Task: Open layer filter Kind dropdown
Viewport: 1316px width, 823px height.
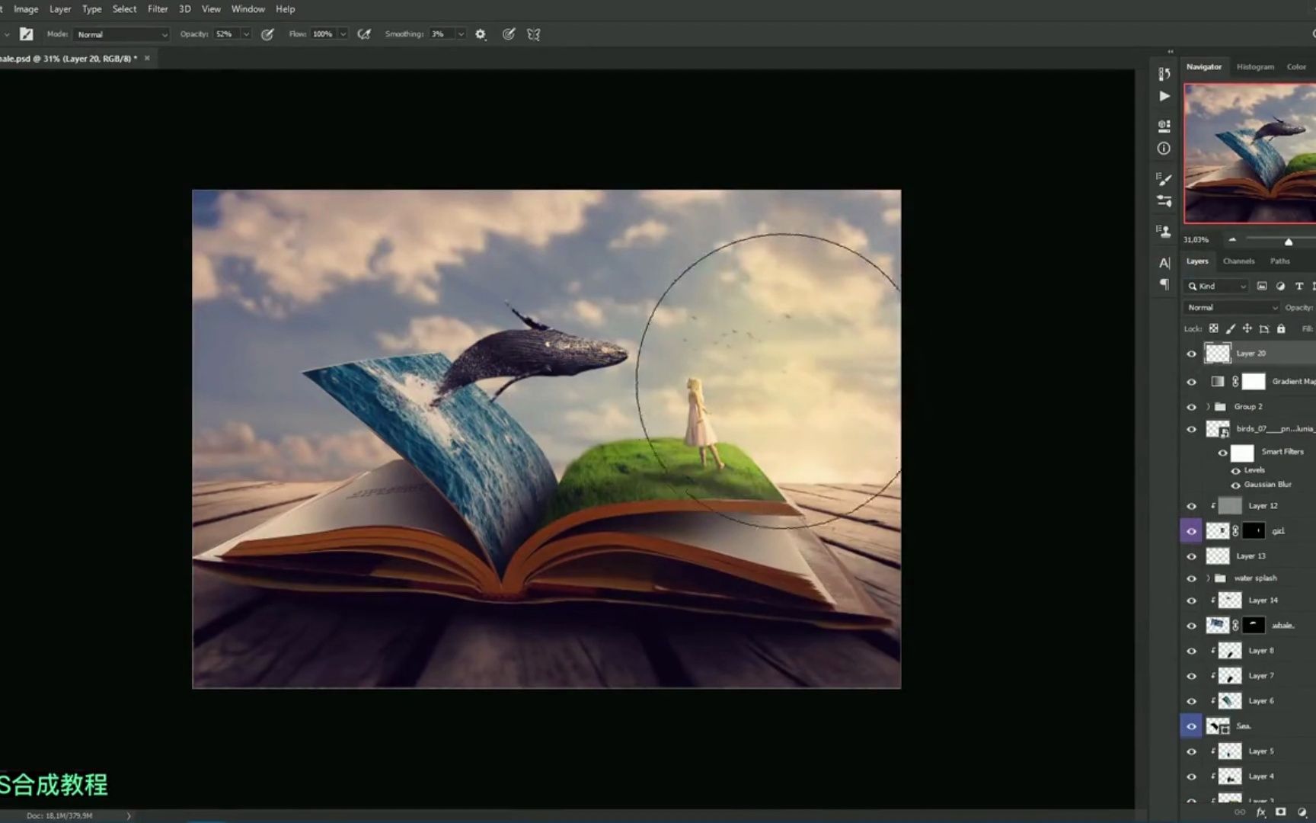Action: [x=1217, y=286]
